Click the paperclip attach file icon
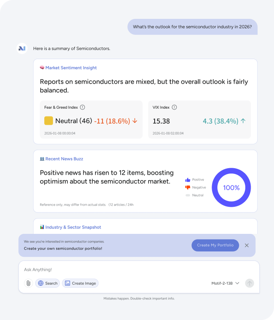Viewport: 274px width, 320px height. click(28, 283)
